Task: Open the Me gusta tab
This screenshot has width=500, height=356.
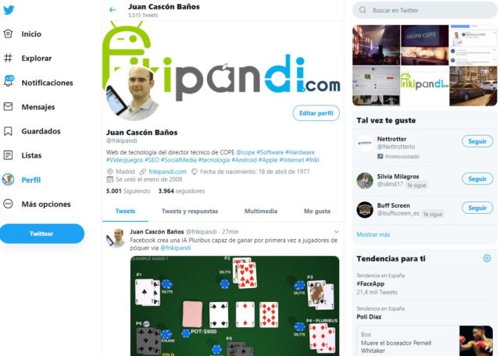Action: (317, 211)
